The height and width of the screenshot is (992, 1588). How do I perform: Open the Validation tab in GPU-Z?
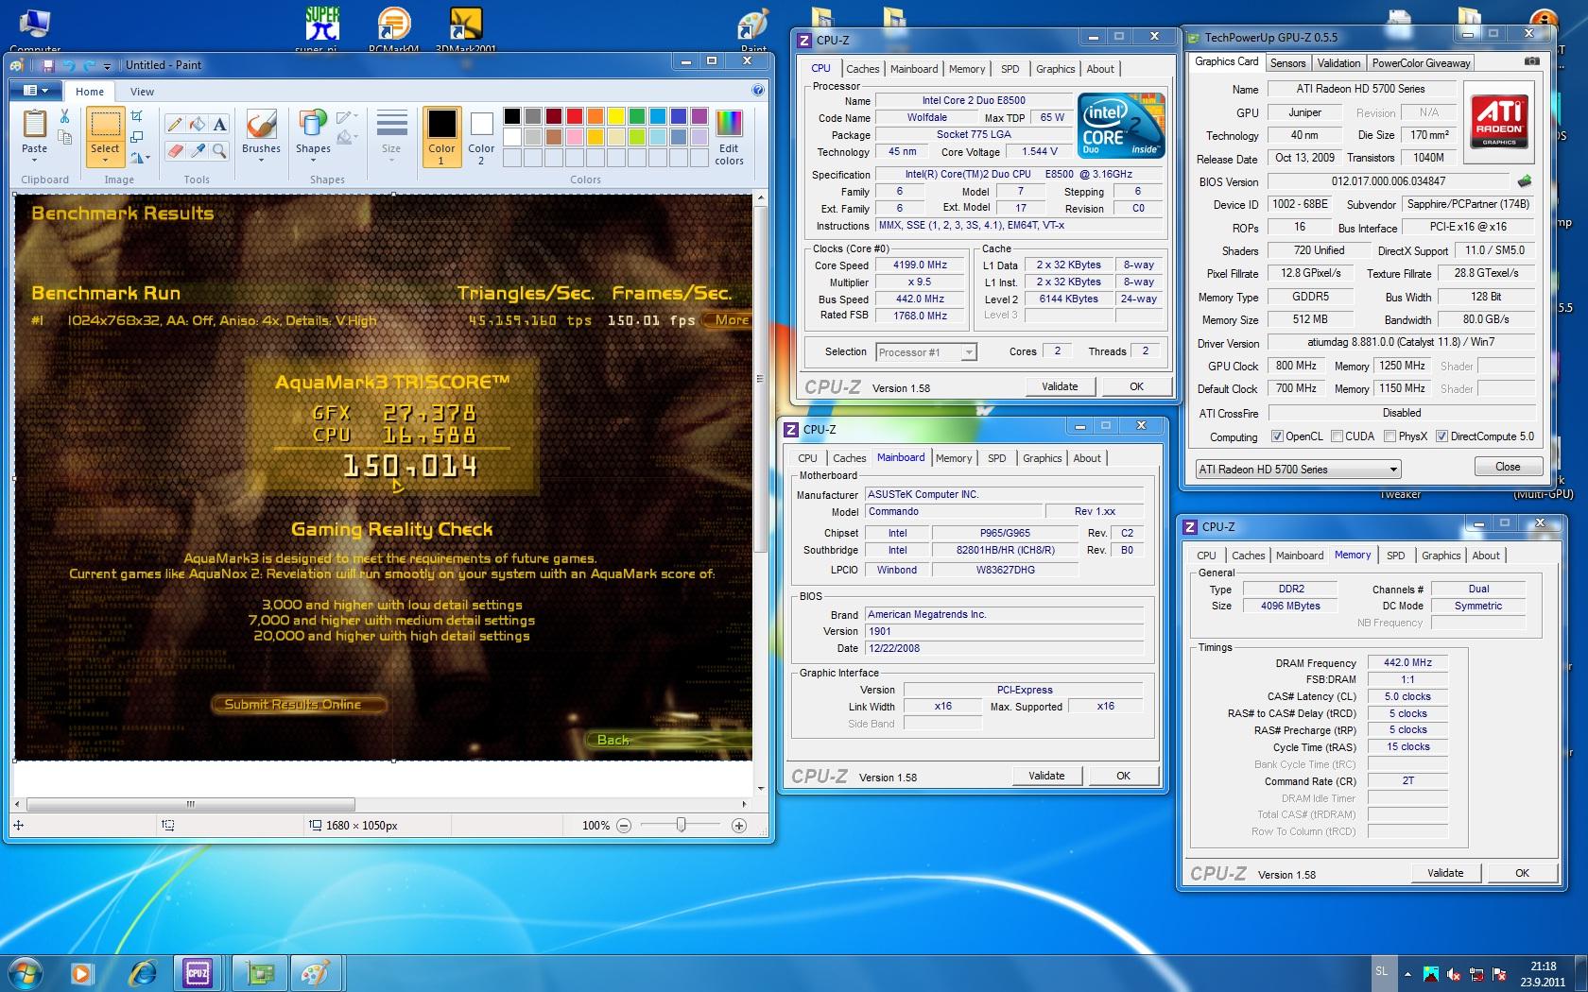tap(1338, 63)
